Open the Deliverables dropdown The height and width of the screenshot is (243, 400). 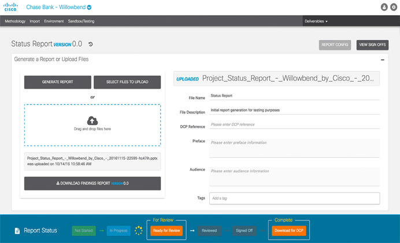click(316, 21)
